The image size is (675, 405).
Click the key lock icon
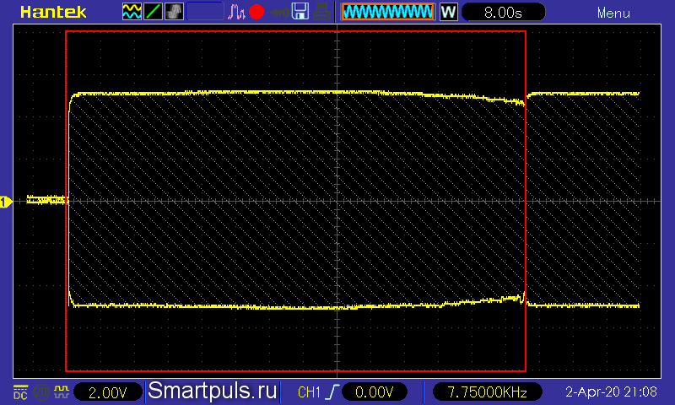[x=280, y=12]
